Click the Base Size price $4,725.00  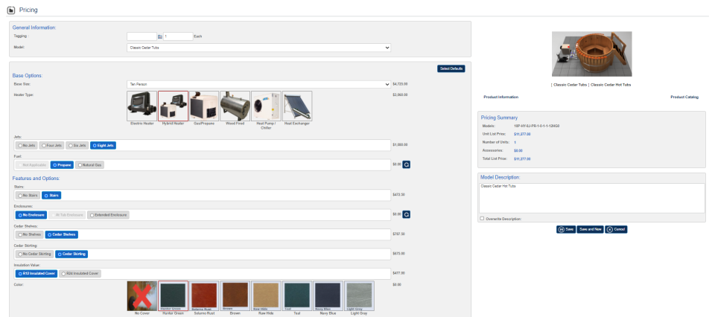coord(400,84)
